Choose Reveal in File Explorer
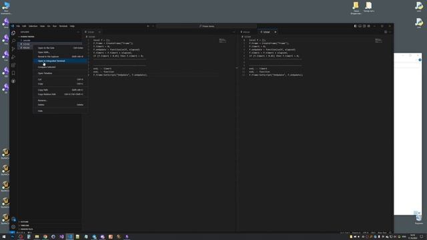This screenshot has width=427, height=240. click(60, 57)
